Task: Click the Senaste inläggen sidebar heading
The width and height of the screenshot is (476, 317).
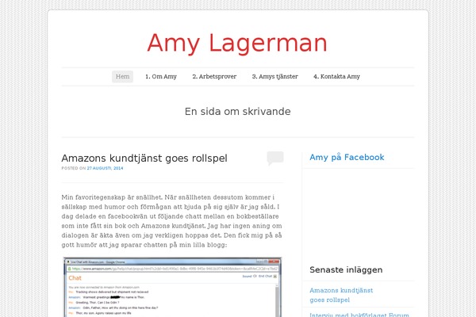Action: click(x=346, y=269)
